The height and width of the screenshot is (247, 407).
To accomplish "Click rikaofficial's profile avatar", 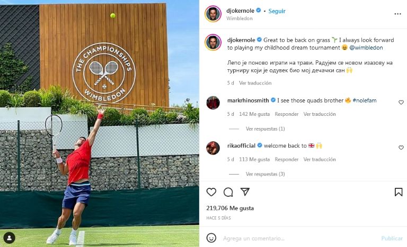I will 213,148.
